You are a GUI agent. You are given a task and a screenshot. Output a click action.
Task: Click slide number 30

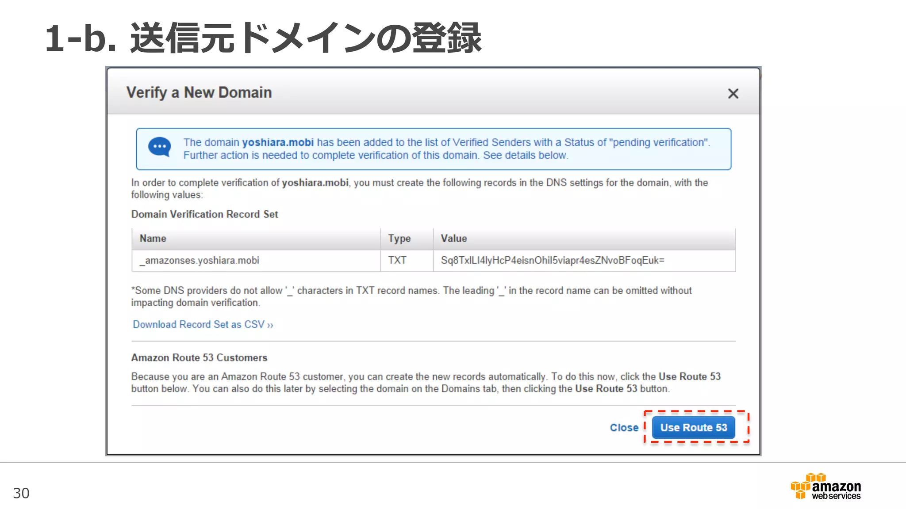(x=21, y=493)
